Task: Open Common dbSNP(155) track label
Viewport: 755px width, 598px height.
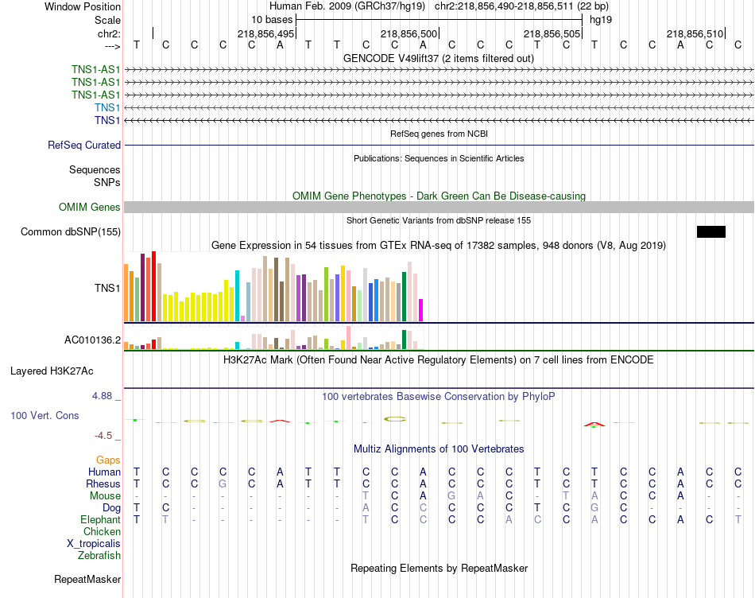Action: pyautogui.click(x=71, y=231)
